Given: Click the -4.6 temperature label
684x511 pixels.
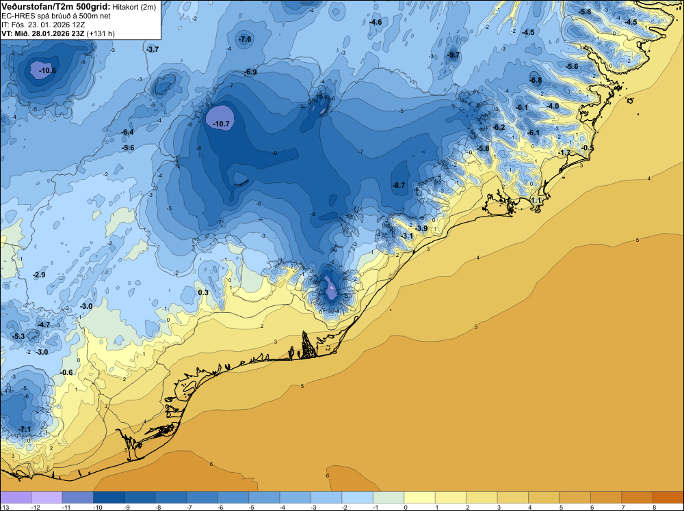Looking at the screenshot, I should pos(375,22).
